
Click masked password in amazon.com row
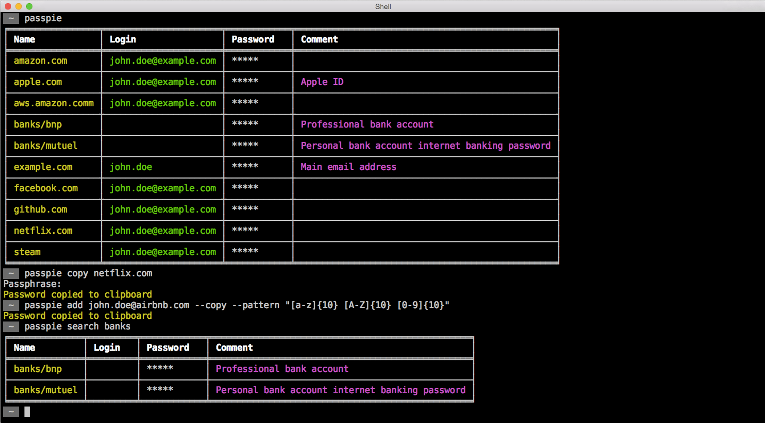click(x=245, y=60)
